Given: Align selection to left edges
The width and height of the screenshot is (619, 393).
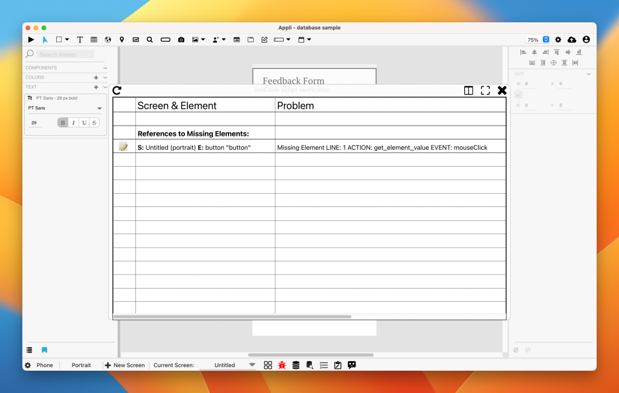Looking at the screenshot, I should tap(523, 52).
